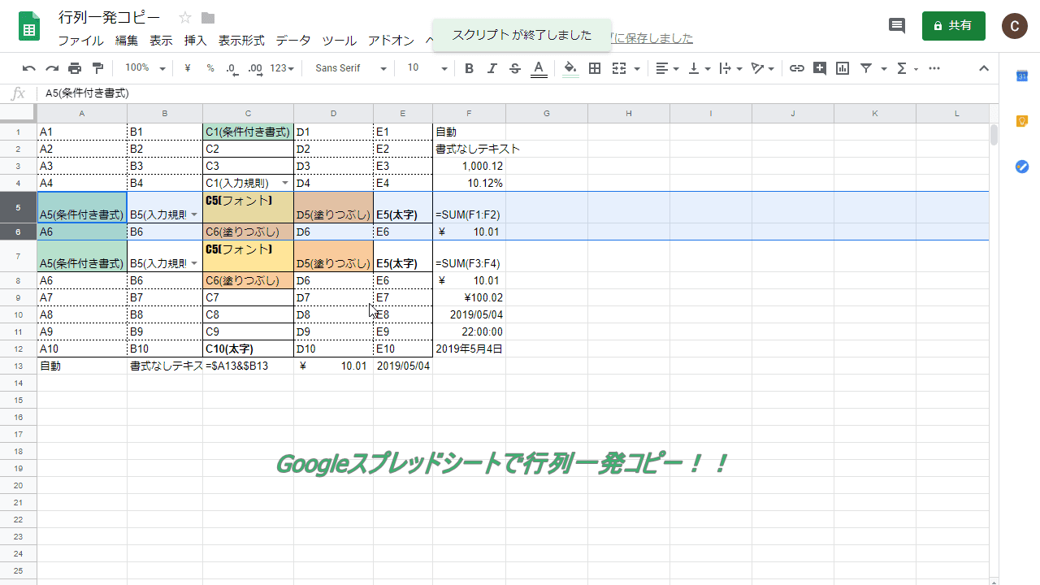This screenshot has height=585, width=1040.
Task: Click the Insert link icon
Action: click(x=797, y=68)
